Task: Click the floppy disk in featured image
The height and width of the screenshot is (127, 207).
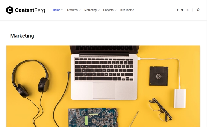Action: [158, 76]
